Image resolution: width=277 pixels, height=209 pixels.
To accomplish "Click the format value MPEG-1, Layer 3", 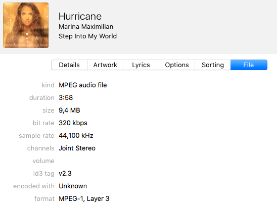I will pos(84,199).
